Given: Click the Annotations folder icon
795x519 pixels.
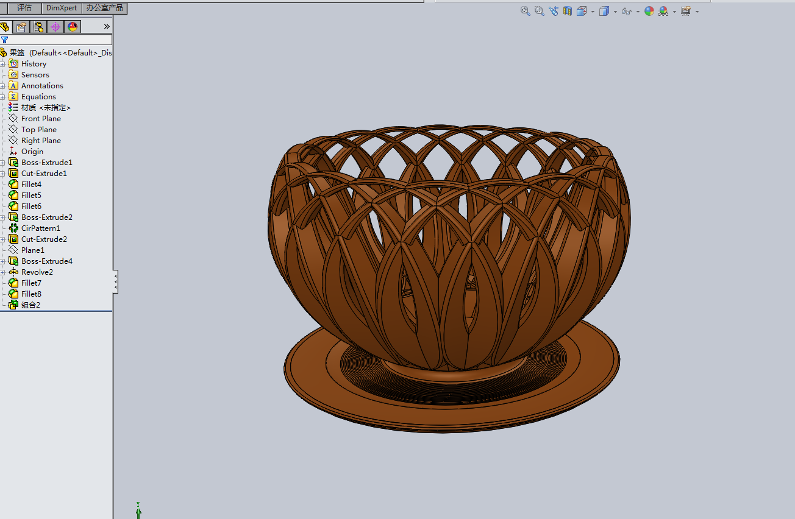Looking at the screenshot, I should point(13,86).
